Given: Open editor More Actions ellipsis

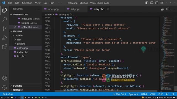Looking at the screenshot, I should click(173, 9).
